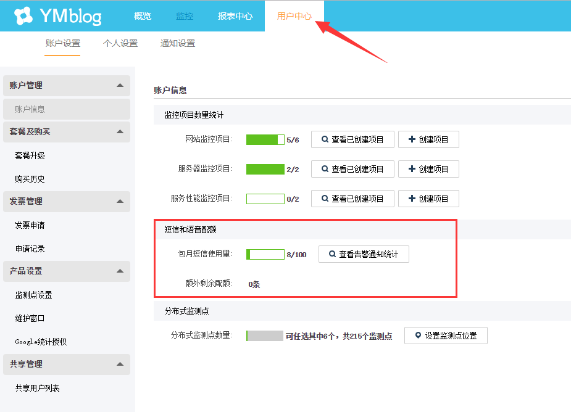
Task: Click magnifier icon on 查看告警通知统计 button
Action: pyautogui.click(x=332, y=254)
